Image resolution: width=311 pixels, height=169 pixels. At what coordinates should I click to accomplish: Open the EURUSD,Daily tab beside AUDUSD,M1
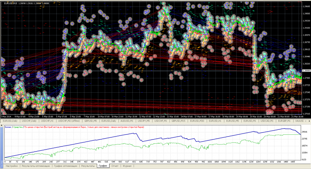[109, 121]
